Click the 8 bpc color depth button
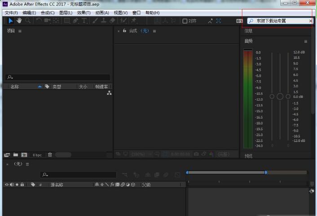The height and width of the screenshot is (216, 317). (37, 155)
